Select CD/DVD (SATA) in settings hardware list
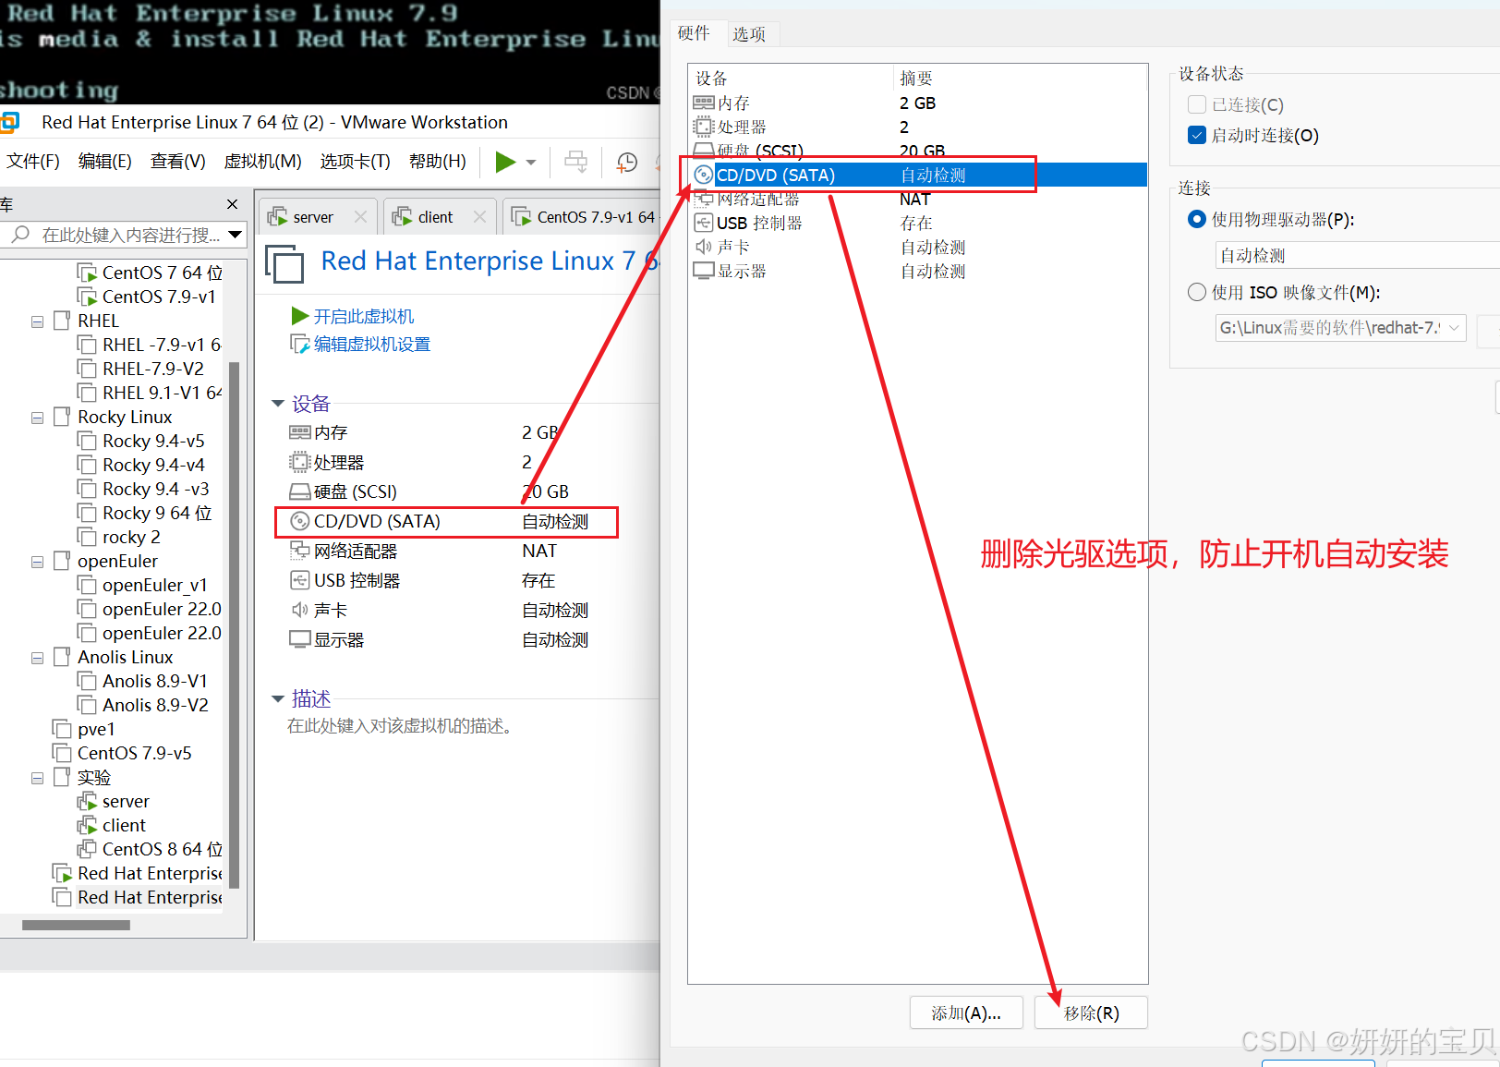 [x=917, y=175]
